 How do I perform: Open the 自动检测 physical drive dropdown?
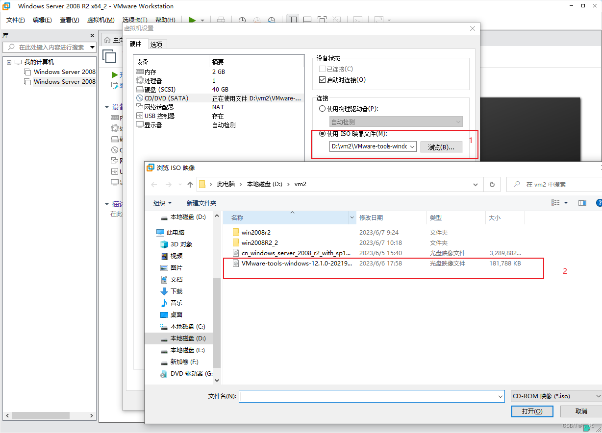pos(396,121)
